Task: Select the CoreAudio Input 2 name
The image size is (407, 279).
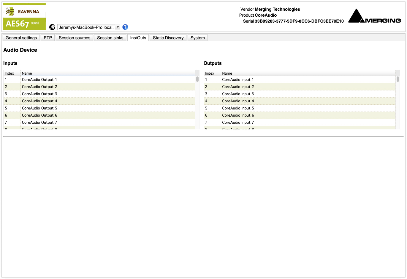Action: coord(238,87)
